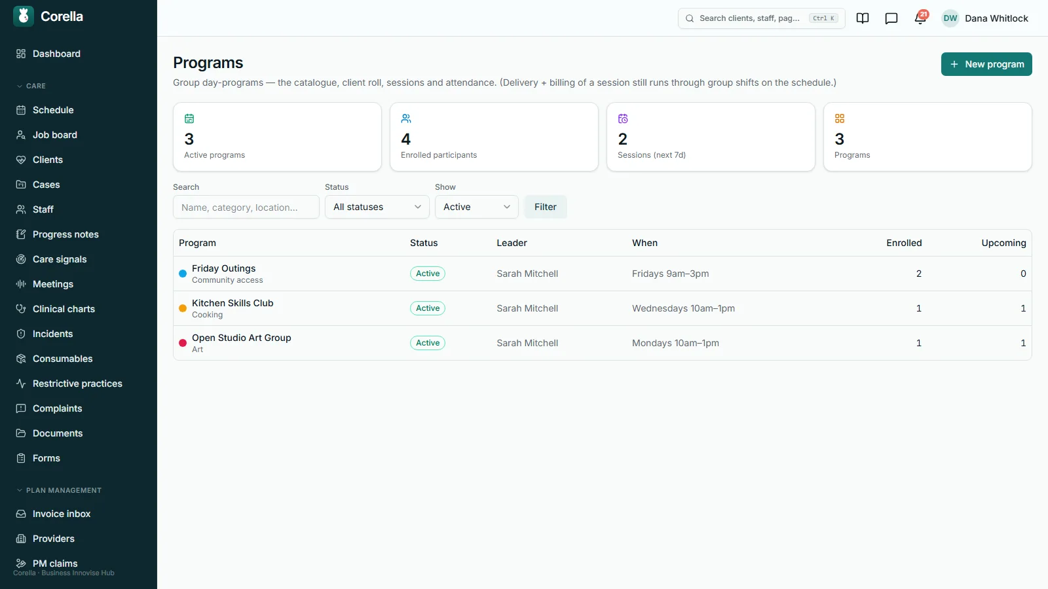
Task: Open the Corella logo home icon
Action: (x=24, y=16)
